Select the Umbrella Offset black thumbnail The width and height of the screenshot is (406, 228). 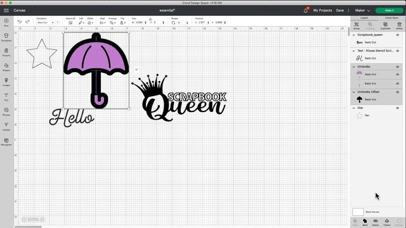point(360,99)
